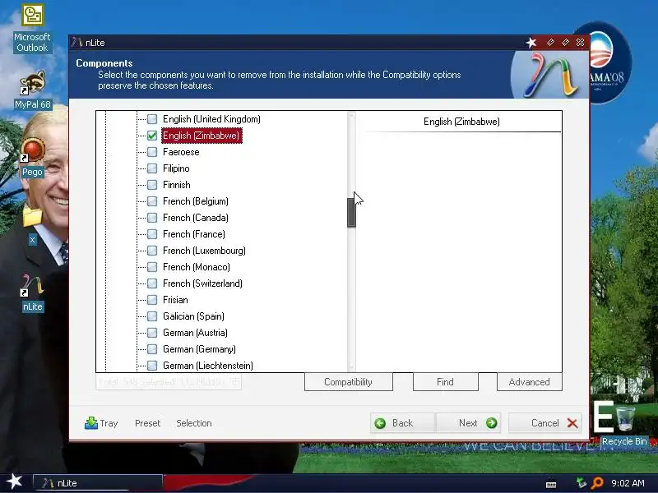Check the German (Germany) checkbox
Image resolution: width=658 pixels, height=493 pixels.
point(152,349)
